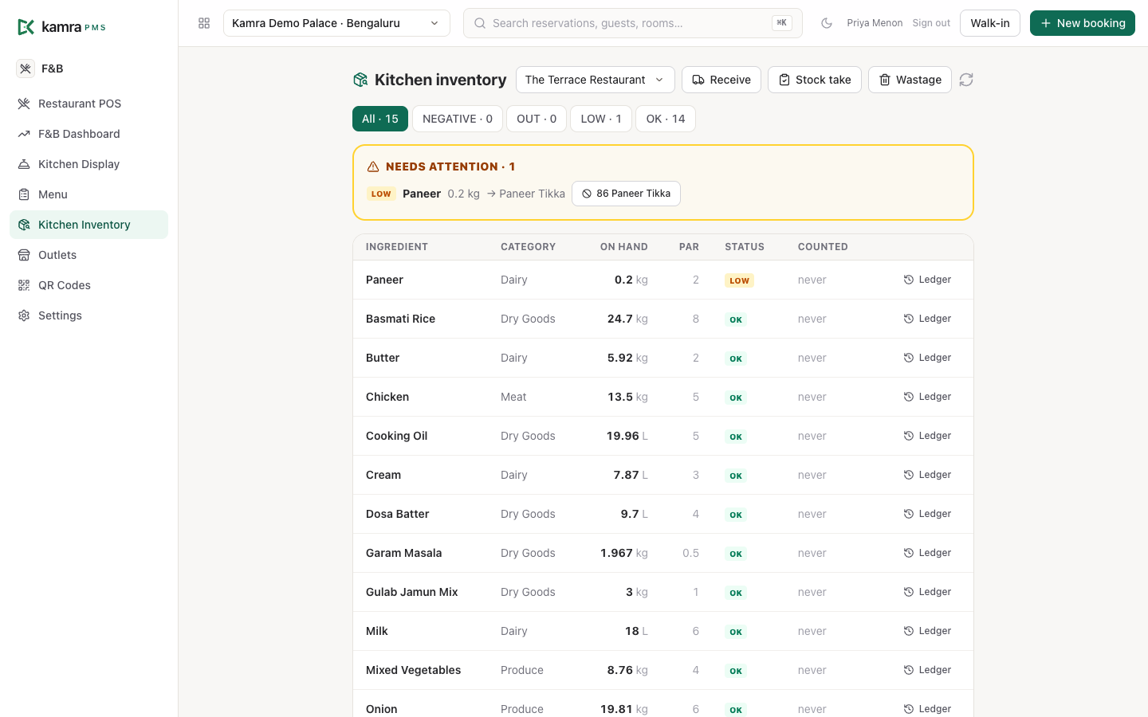The height and width of the screenshot is (717, 1148).
Task: Click the Receive stock button
Action: [721, 80]
